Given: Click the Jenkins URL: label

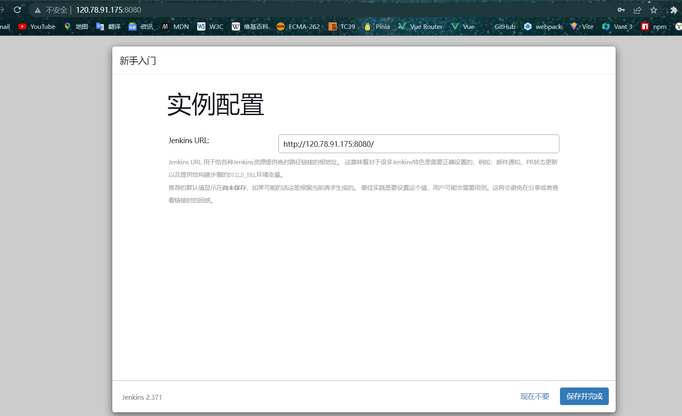Looking at the screenshot, I should coord(189,140).
